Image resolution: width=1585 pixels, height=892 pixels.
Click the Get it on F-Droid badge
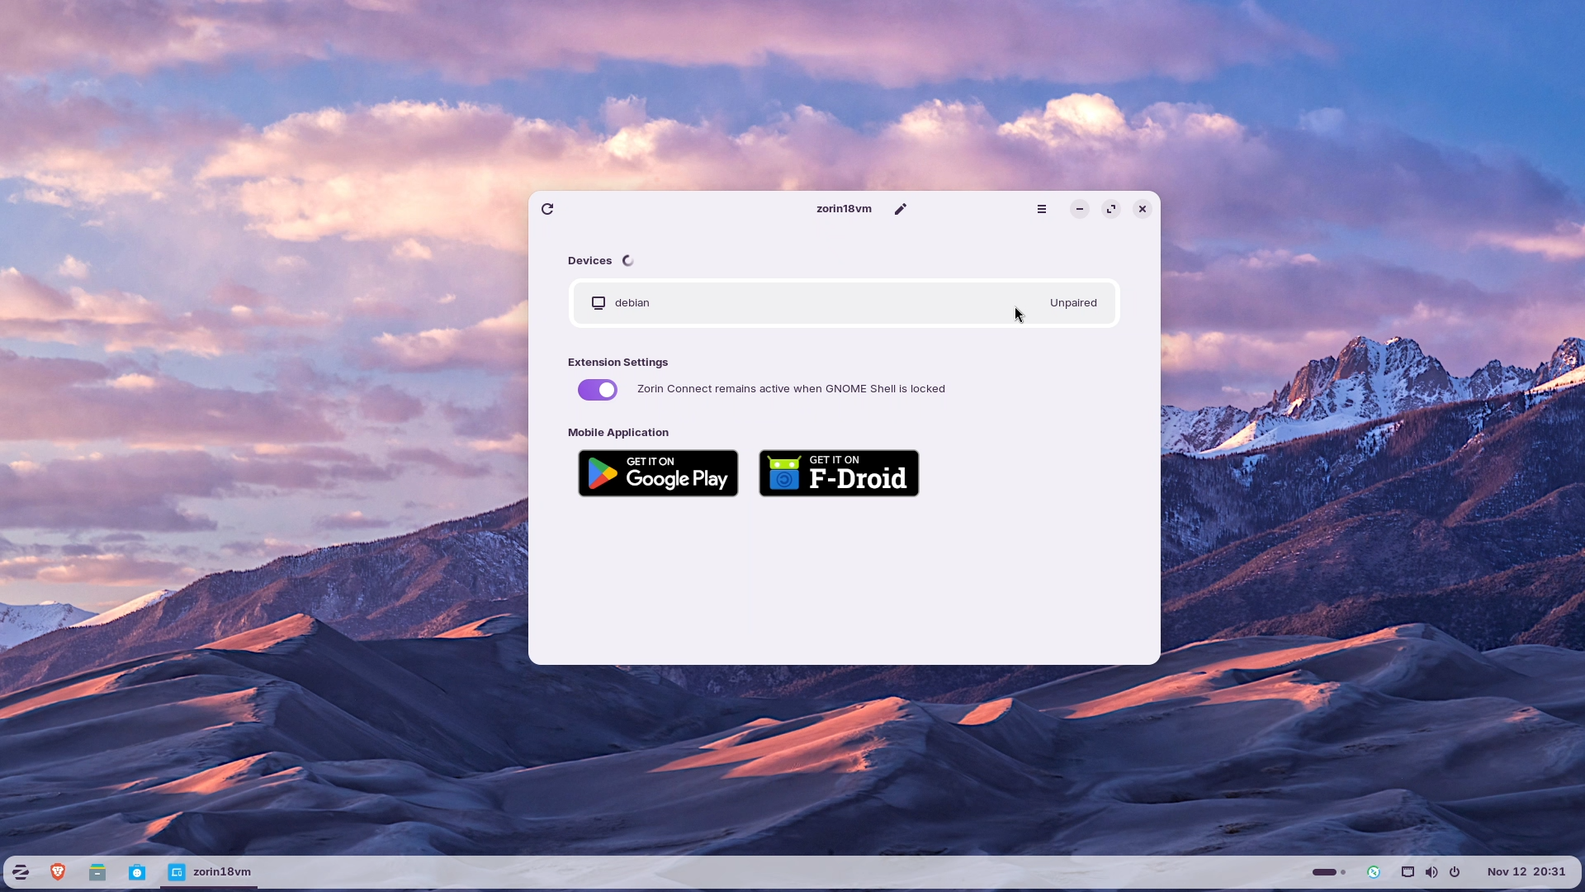pyautogui.click(x=838, y=472)
